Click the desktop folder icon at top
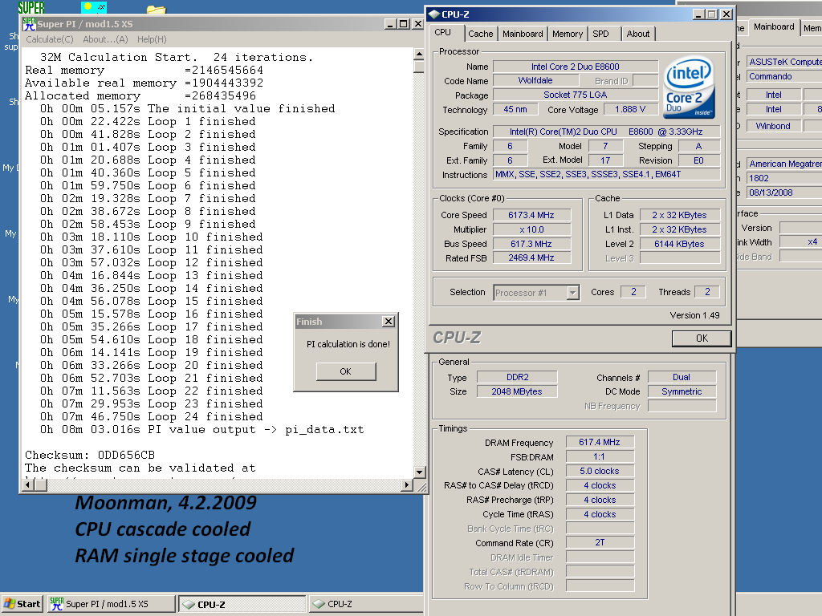 click(156, 9)
